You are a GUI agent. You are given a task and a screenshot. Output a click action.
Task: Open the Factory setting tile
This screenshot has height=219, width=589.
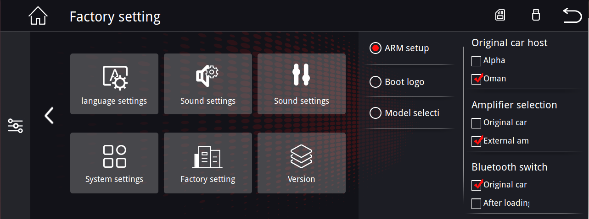[x=208, y=163]
